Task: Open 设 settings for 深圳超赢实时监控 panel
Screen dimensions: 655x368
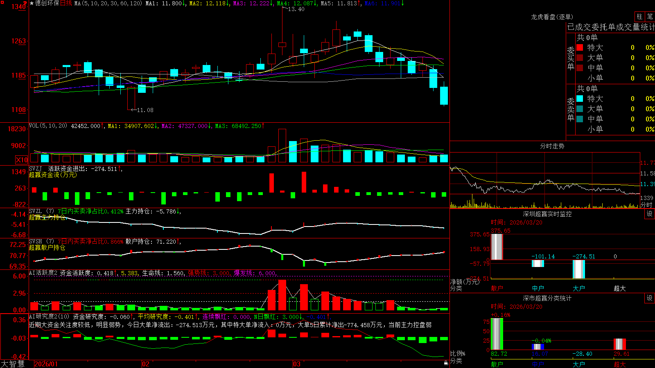Action: coord(650,214)
